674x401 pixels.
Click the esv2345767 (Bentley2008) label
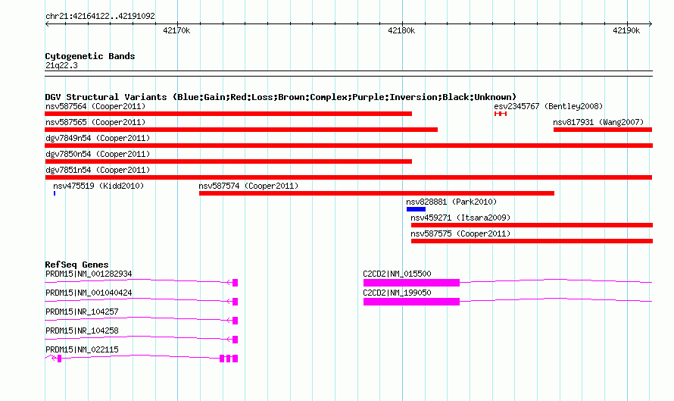coord(548,106)
